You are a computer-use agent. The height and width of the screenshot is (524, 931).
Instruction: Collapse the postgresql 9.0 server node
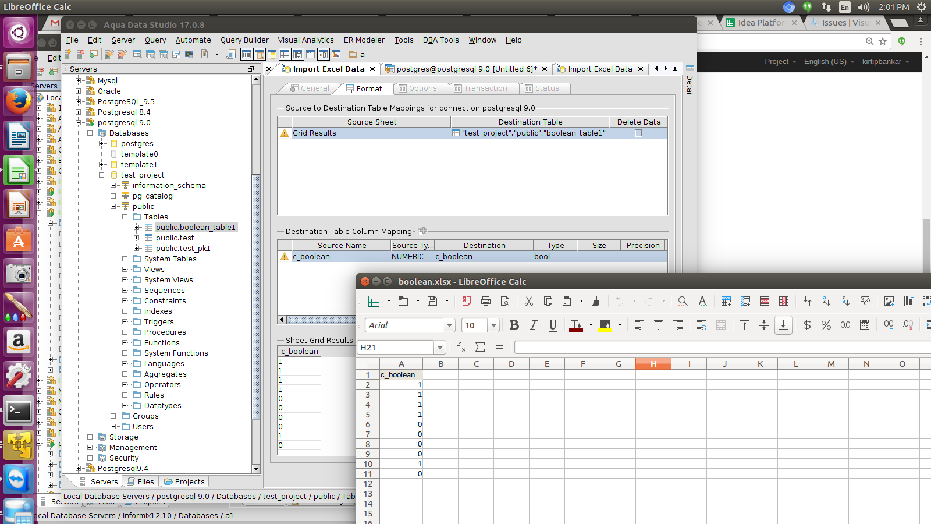(x=79, y=122)
